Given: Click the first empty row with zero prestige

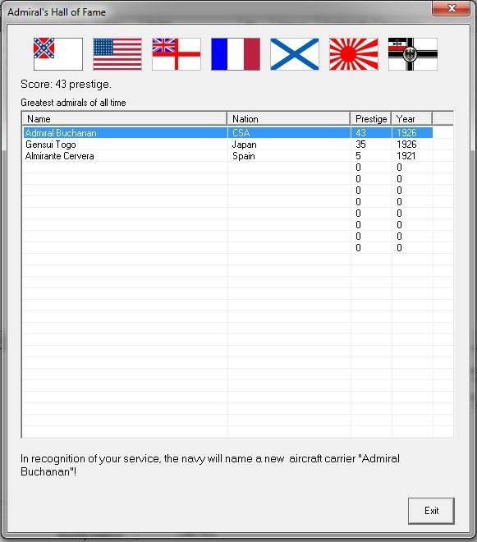Looking at the screenshot, I should [x=227, y=168].
